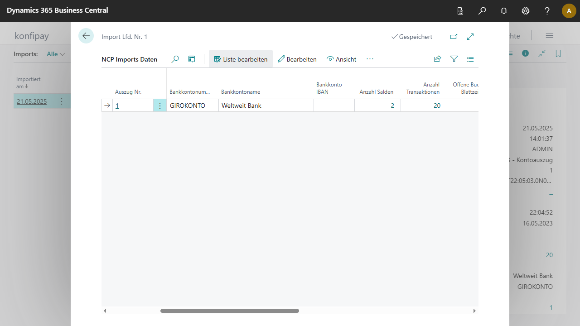The width and height of the screenshot is (580, 326).
Task: Search the NCP Imports Daten list
Action: [175, 59]
